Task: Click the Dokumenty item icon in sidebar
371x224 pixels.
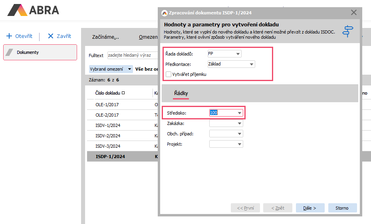Action: [9, 52]
